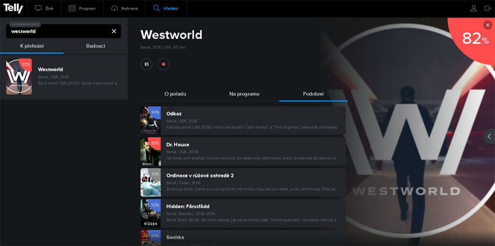This screenshot has width=495, height=246.
Task: Open the similar show Sanitka
Action: [x=243, y=238]
